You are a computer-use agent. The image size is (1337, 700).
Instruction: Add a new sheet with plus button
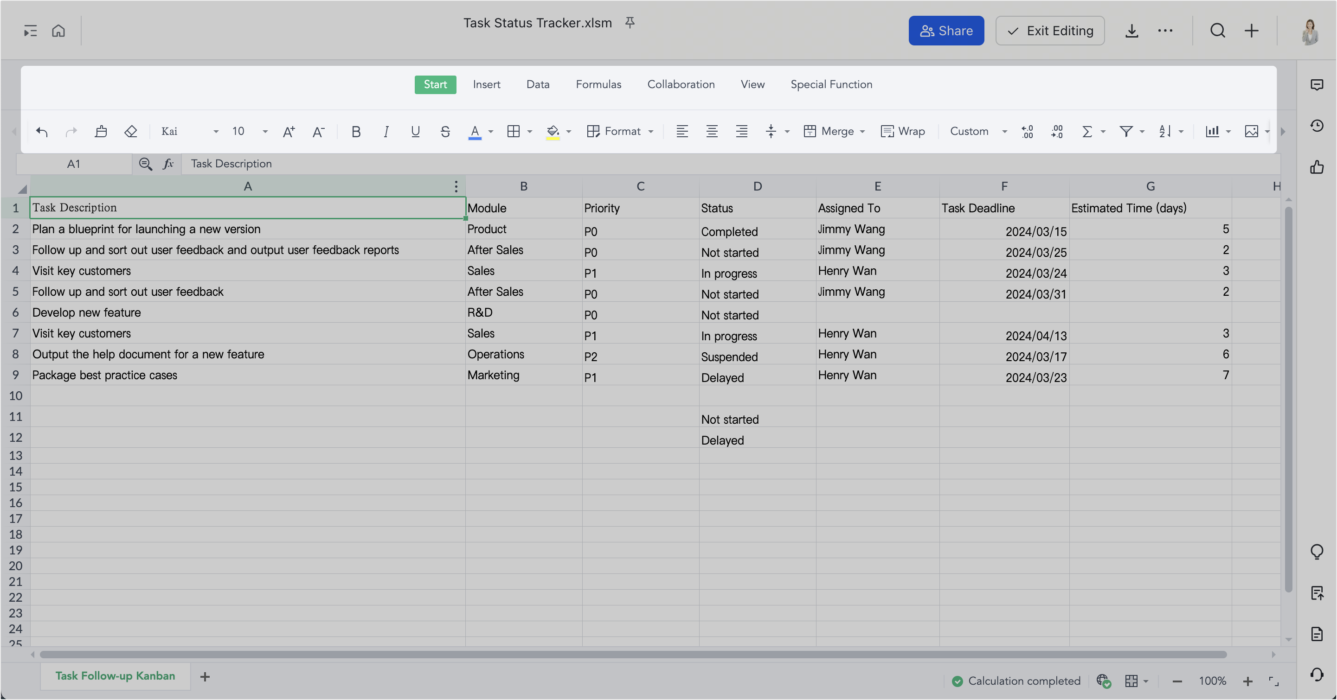click(x=205, y=677)
